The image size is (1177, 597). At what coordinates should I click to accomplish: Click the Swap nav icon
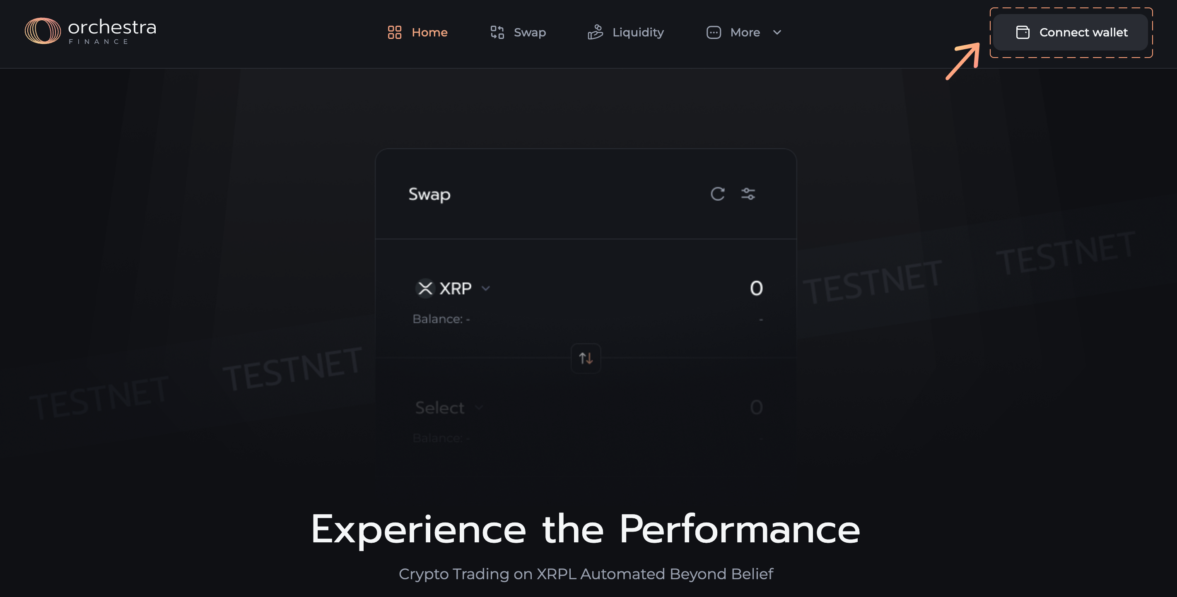[497, 32]
